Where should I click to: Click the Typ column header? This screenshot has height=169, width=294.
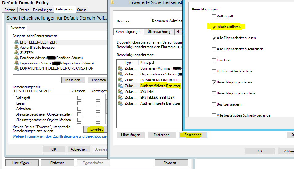tap(131, 63)
